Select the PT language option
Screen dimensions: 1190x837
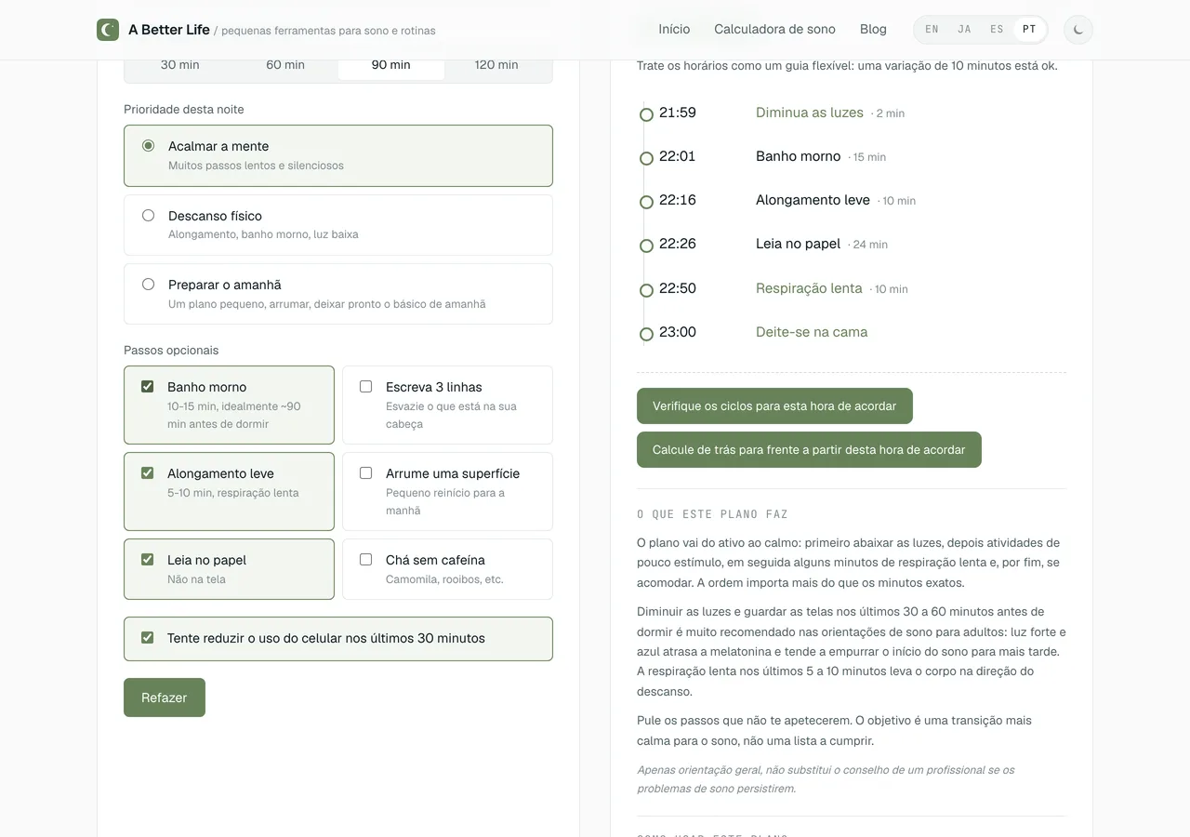click(1029, 30)
